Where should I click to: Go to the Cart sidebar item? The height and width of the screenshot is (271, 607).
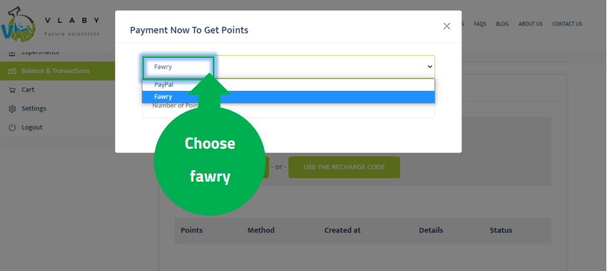[x=28, y=89]
